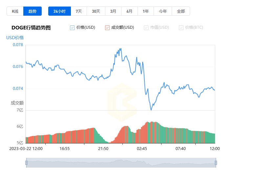Switch to the K线 candlestick view

click(x=15, y=11)
